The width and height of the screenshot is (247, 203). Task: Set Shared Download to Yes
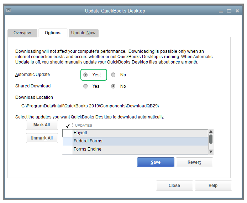(85, 86)
